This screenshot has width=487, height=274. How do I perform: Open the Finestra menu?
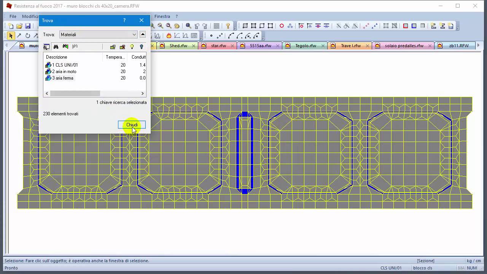point(162,16)
